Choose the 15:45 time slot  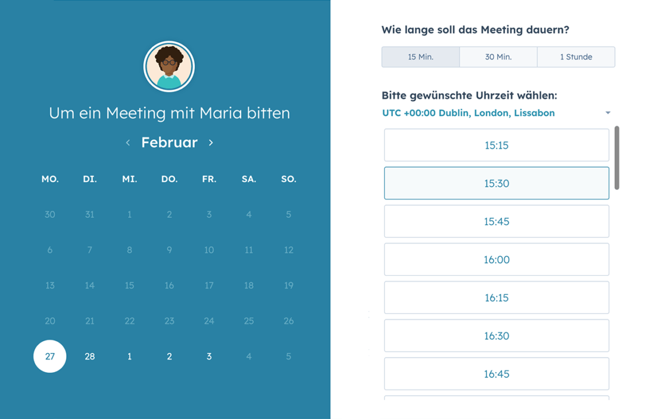496,221
